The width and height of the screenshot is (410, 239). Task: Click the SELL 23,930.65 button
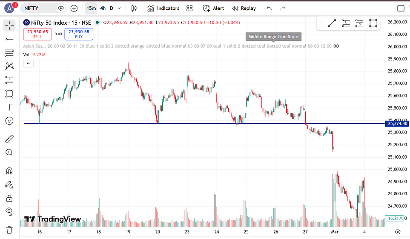(x=37, y=34)
